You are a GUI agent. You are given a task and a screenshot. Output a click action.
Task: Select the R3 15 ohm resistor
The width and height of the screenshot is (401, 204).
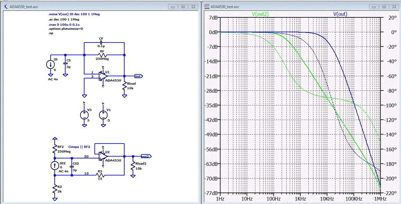pyautogui.click(x=100, y=175)
